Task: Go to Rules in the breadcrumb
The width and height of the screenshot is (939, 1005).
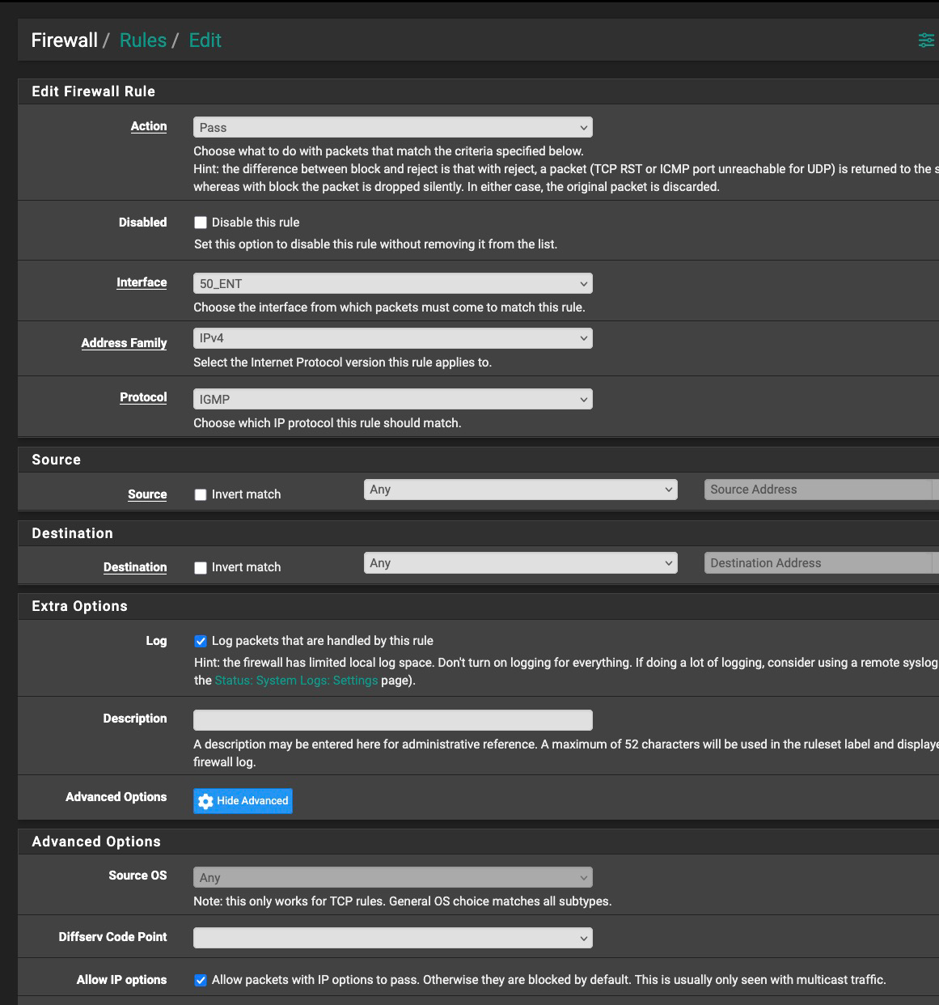Action: click(x=143, y=40)
